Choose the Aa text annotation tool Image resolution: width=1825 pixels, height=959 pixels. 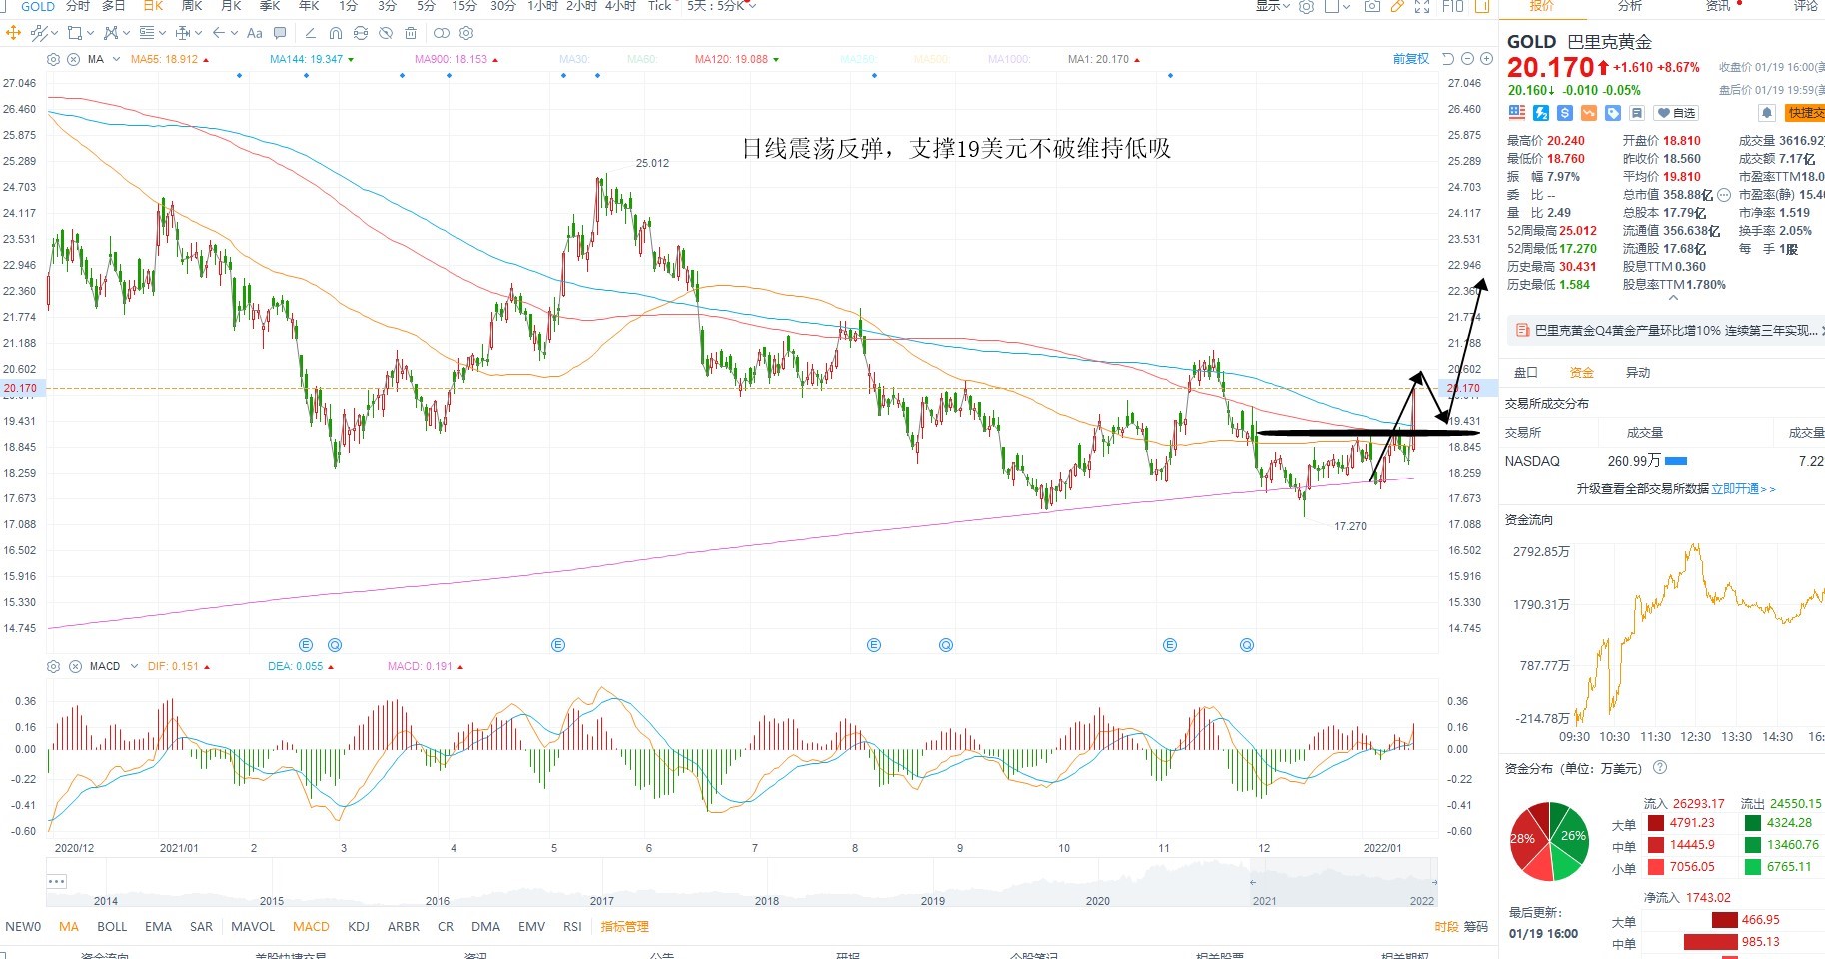tap(255, 33)
